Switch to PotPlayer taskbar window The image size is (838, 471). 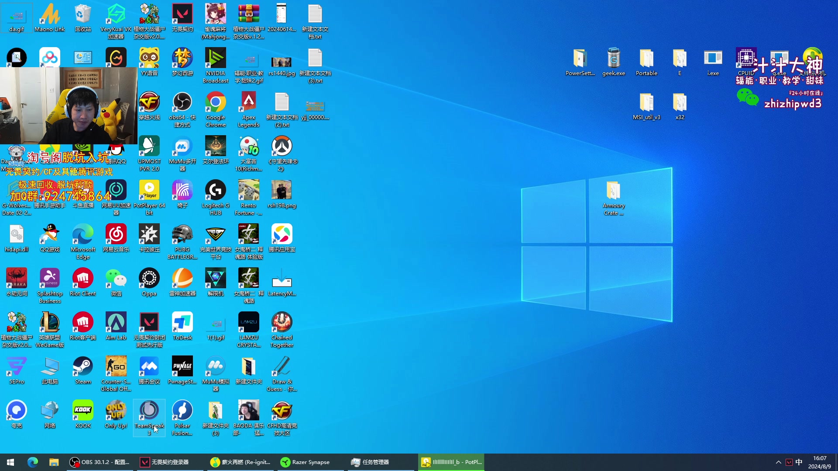pos(451,462)
